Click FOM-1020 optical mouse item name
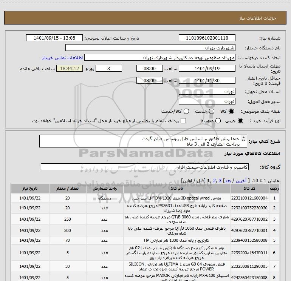 (177, 198)
